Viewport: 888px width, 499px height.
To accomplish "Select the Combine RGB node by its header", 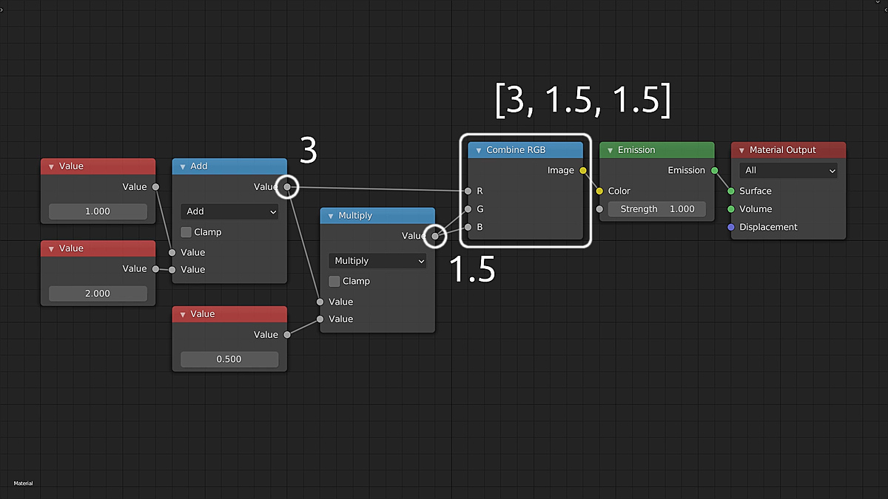I will 525,150.
